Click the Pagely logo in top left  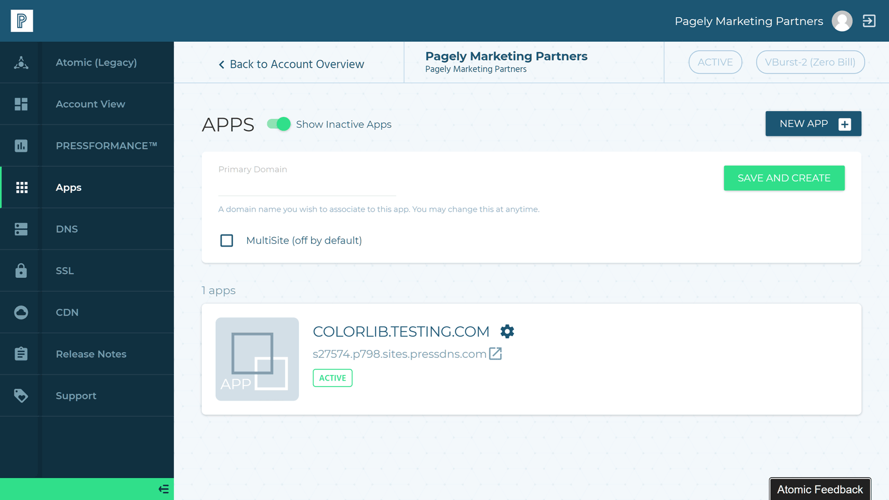22,21
